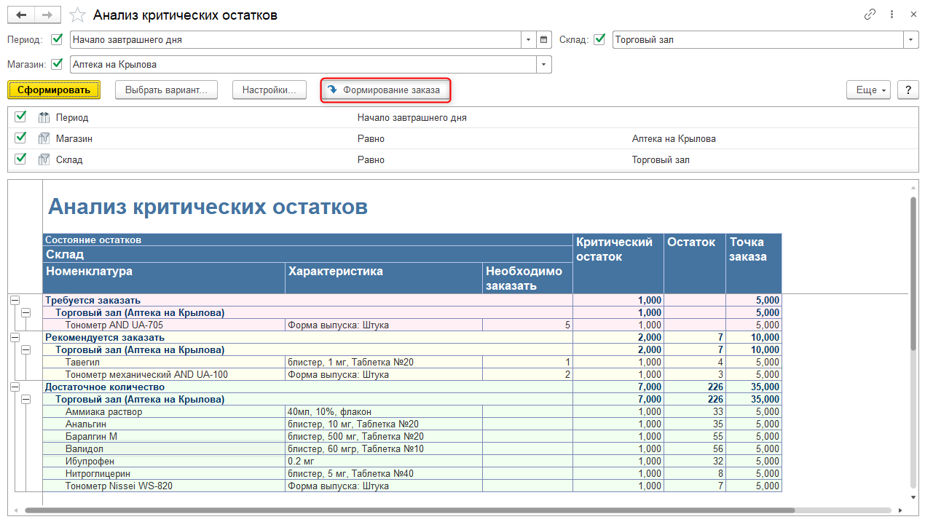
Task: Open the calendar picker for the Период field
Action: (x=543, y=40)
